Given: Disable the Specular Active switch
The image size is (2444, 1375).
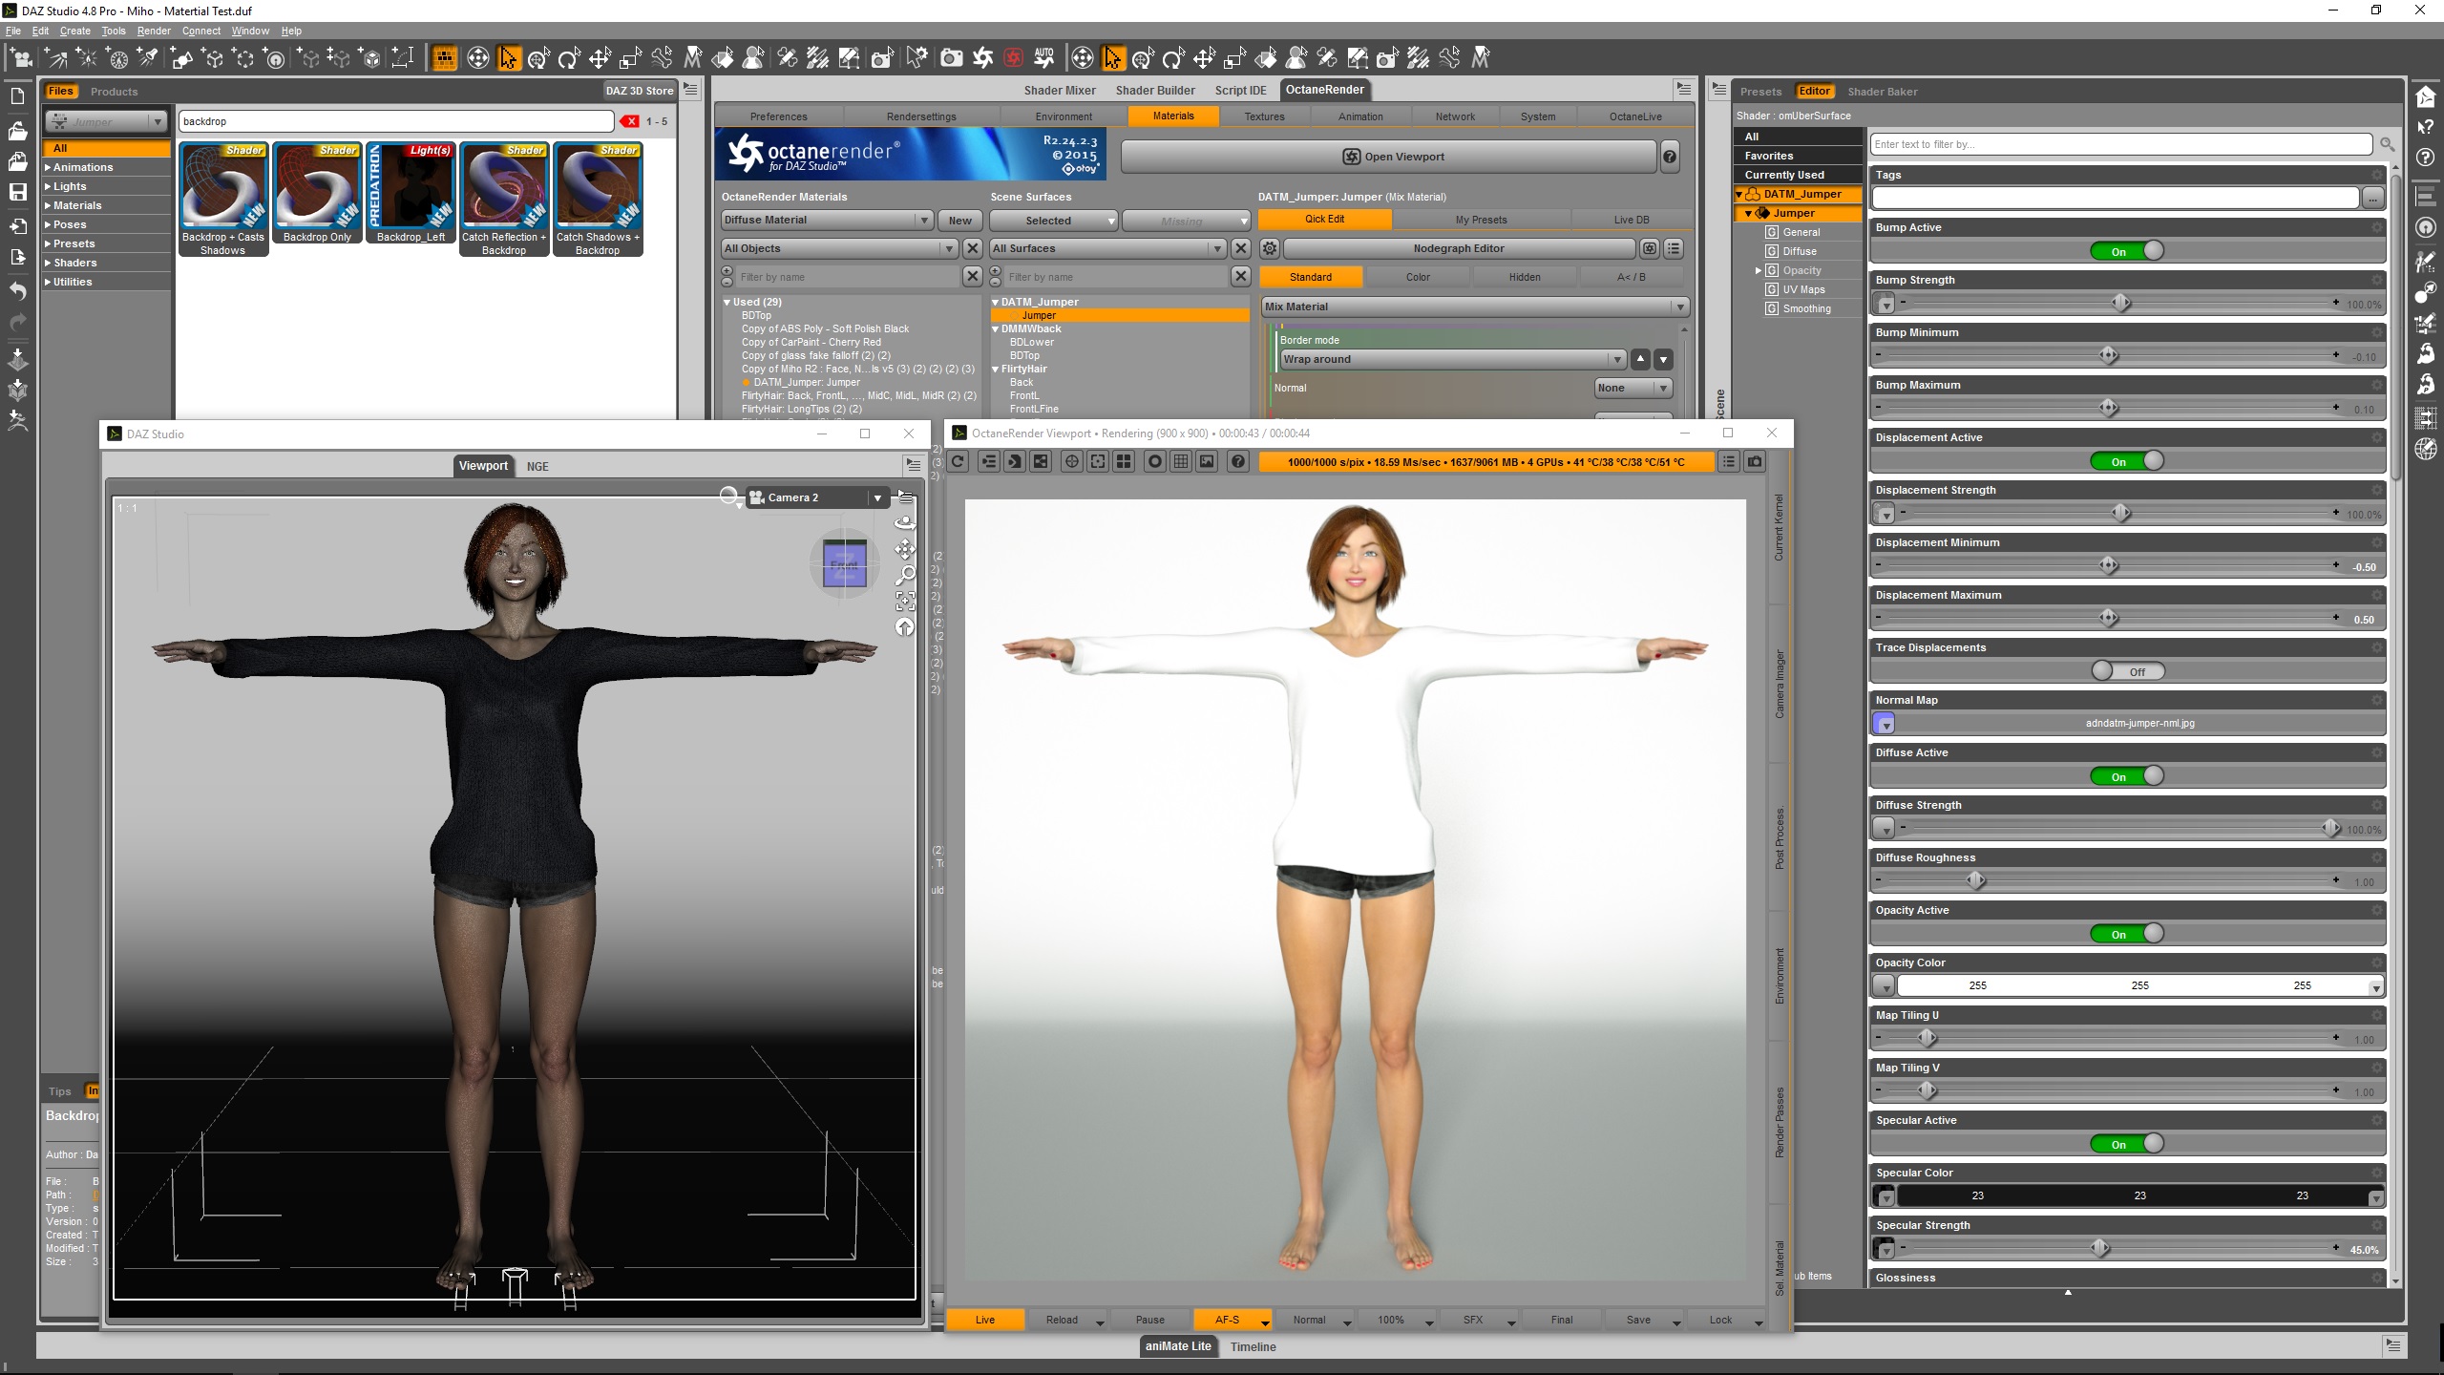Looking at the screenshot, I should (2126, 1144).
